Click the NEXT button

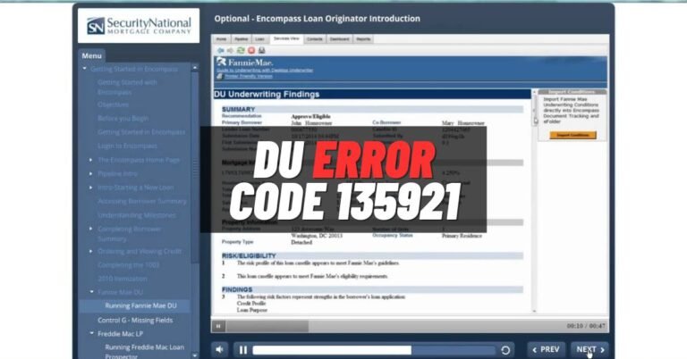pos(589,349)
